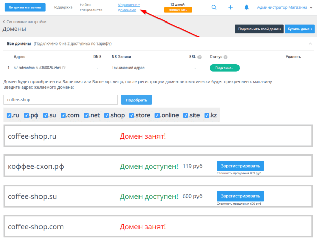Click the plus icon in top bar
Screen dimensions: 317x245
tap(230, 8)
